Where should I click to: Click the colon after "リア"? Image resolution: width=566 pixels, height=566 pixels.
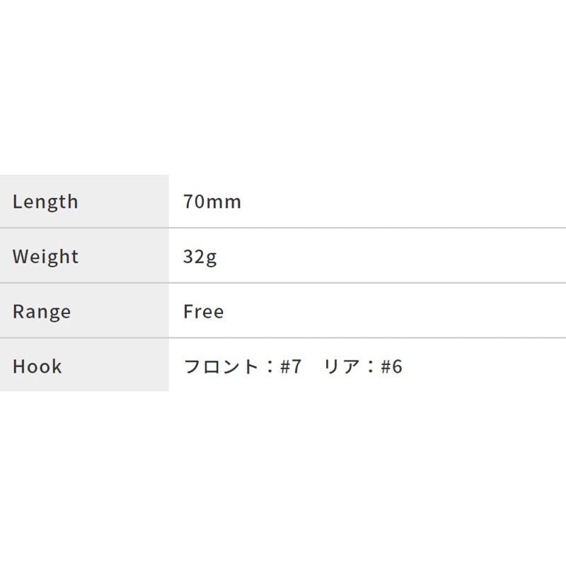(370, 366)
